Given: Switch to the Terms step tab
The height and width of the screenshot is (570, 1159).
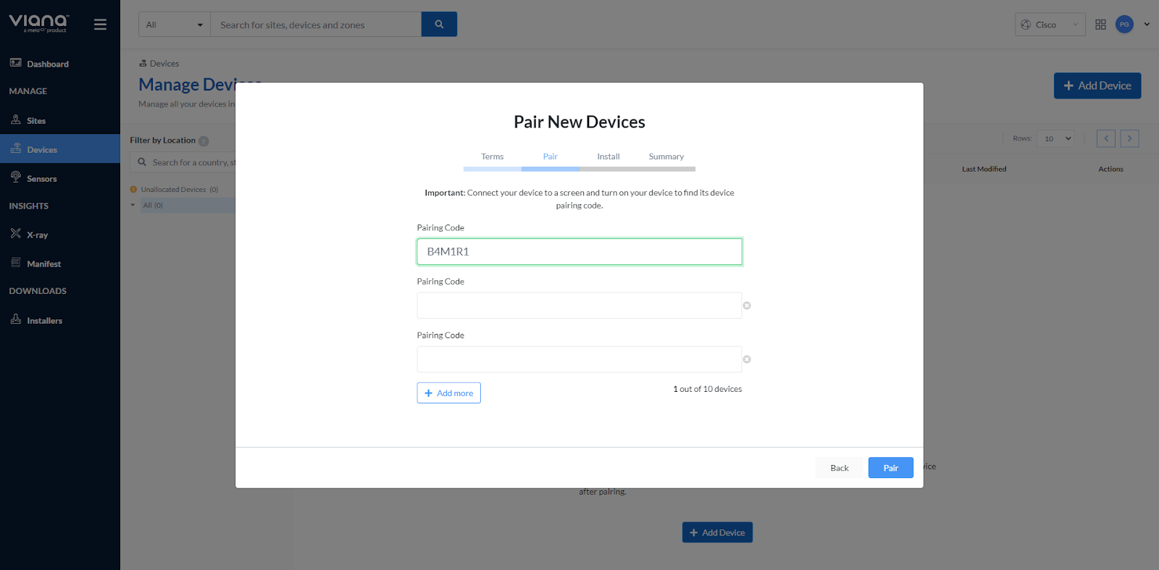Looking at the screenshot, I should [x=493, y=157].
